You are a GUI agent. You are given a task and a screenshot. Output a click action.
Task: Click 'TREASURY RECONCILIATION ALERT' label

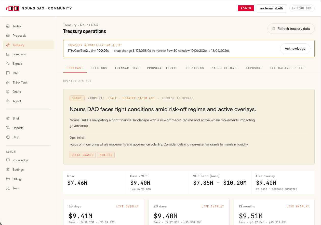(x=95, y=45)
